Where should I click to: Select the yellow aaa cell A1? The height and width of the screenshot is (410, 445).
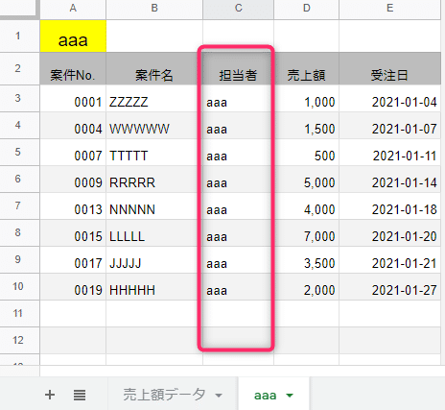click(x=73, y=36)
